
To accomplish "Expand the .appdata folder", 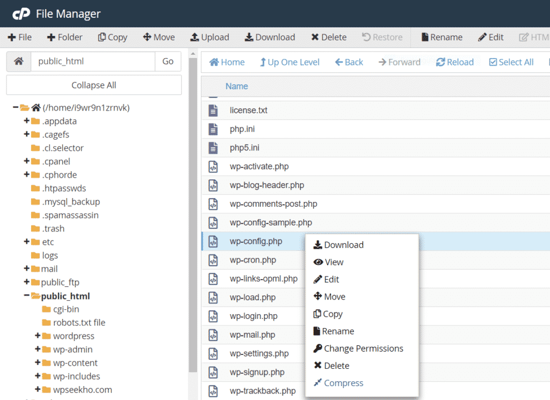I will (27, 121).
